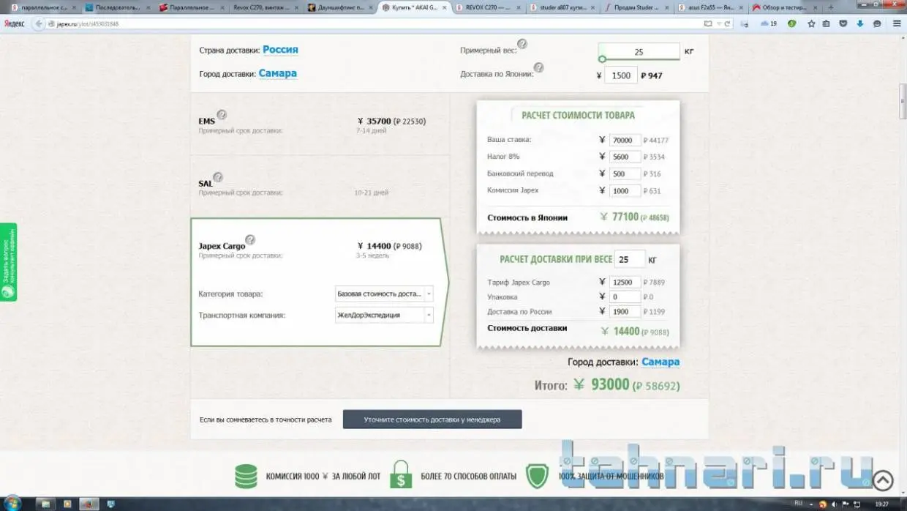Image resolution: width=907 pixels, height=511 pixels.
Task: Click the Доставка по Японии 1500 field
Action: coord(621,75)
